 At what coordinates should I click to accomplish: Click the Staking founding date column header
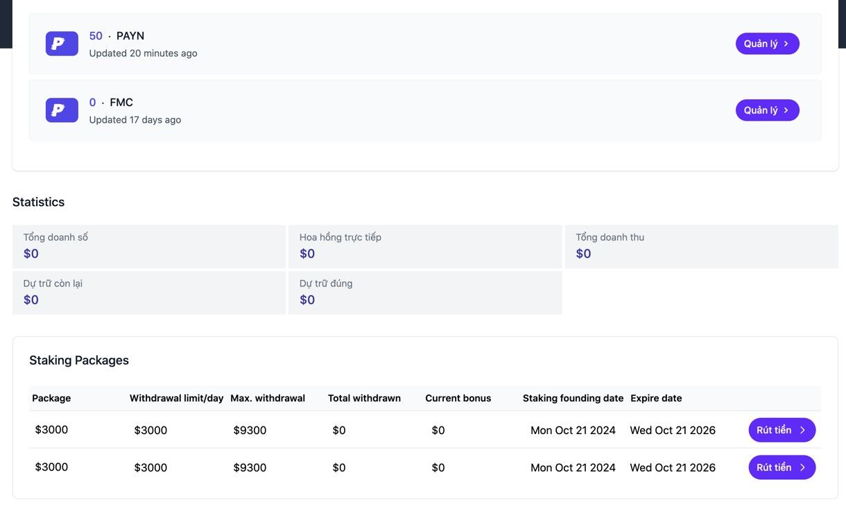(573, 398)
